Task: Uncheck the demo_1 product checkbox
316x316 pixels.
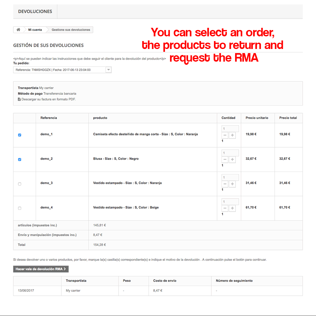Action: coord(20,135)
